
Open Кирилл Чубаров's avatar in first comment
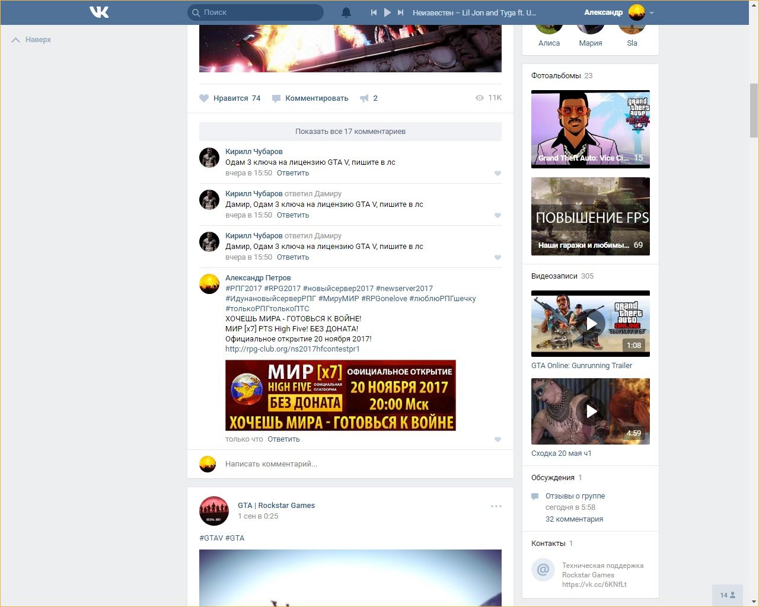point(209,158)
